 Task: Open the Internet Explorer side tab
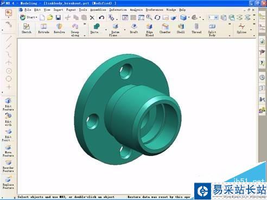pos(262,42)
